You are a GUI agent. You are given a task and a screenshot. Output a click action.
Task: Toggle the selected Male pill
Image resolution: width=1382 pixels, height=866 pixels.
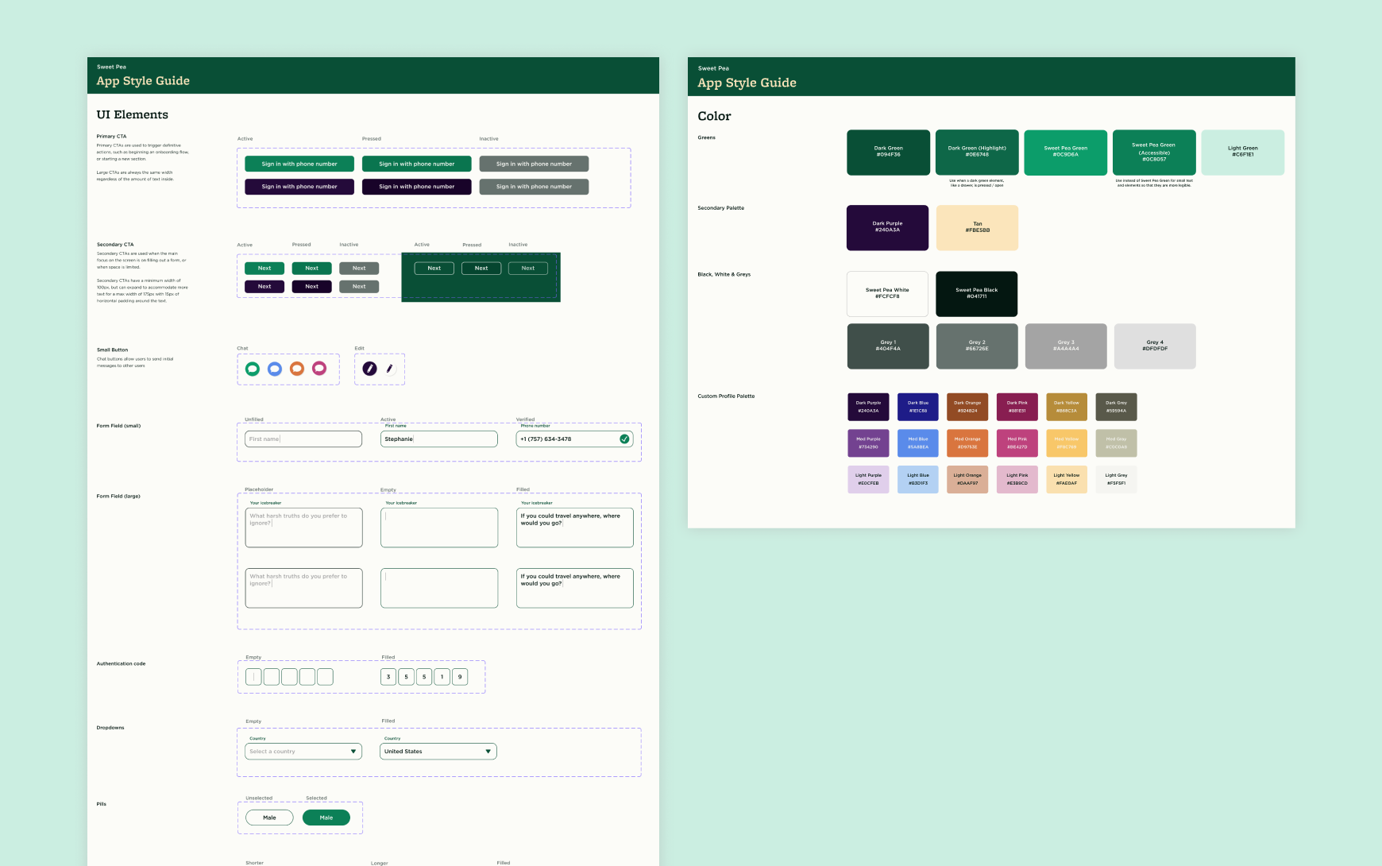(326, 817)
